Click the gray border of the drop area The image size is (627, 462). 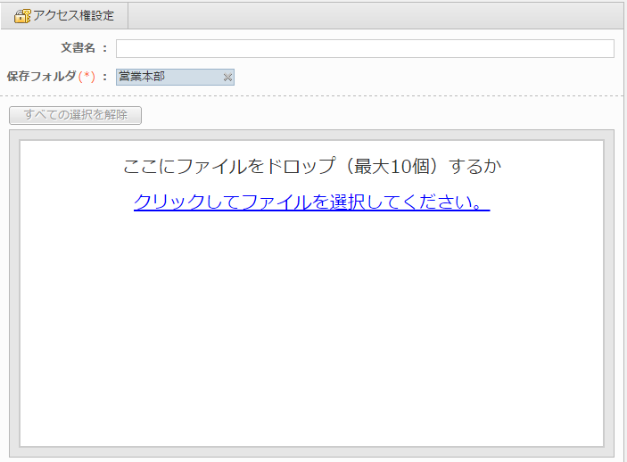tap(14, 294)
